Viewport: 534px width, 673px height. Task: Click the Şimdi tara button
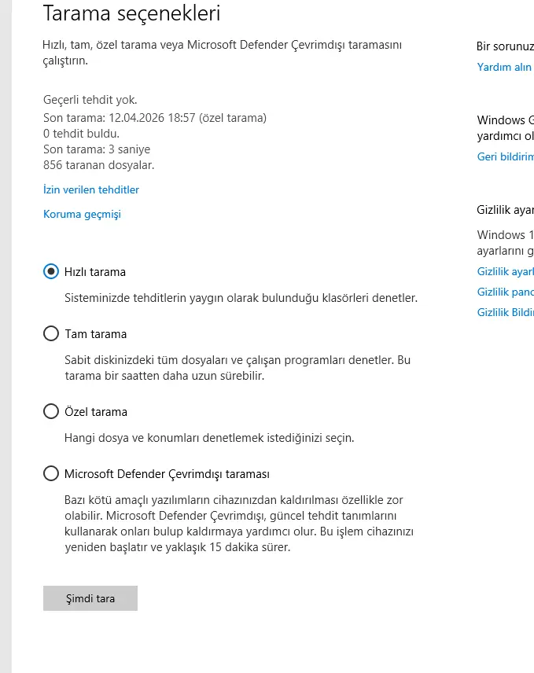point(90,598)
